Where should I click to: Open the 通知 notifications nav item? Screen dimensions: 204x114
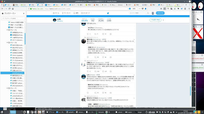tap(76, 13)
